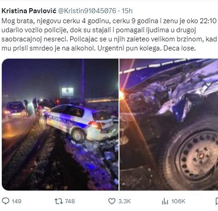Click the 106K views count

tap(178, 201)
